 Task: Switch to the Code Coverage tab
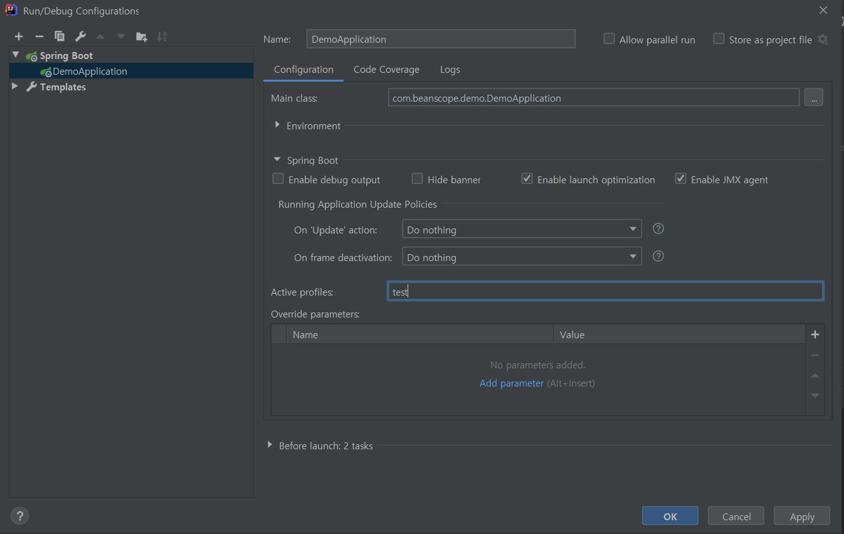tap(386, 70)
